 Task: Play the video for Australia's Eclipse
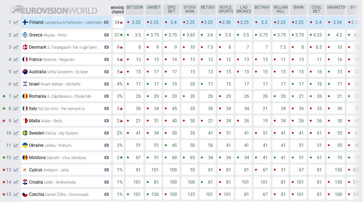click(x=106, y=72)
